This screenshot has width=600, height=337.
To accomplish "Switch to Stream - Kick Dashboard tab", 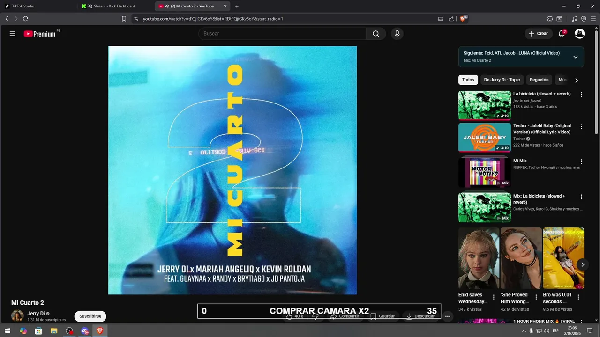I will coord(116,6).
